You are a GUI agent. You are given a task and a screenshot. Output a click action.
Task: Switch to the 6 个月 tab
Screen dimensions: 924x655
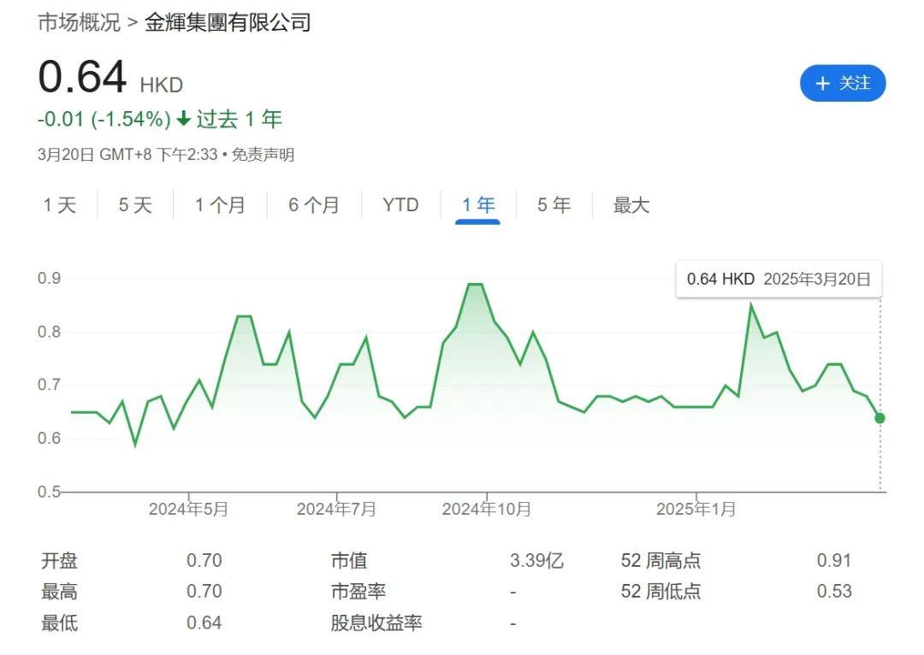(x=313, y=205)
